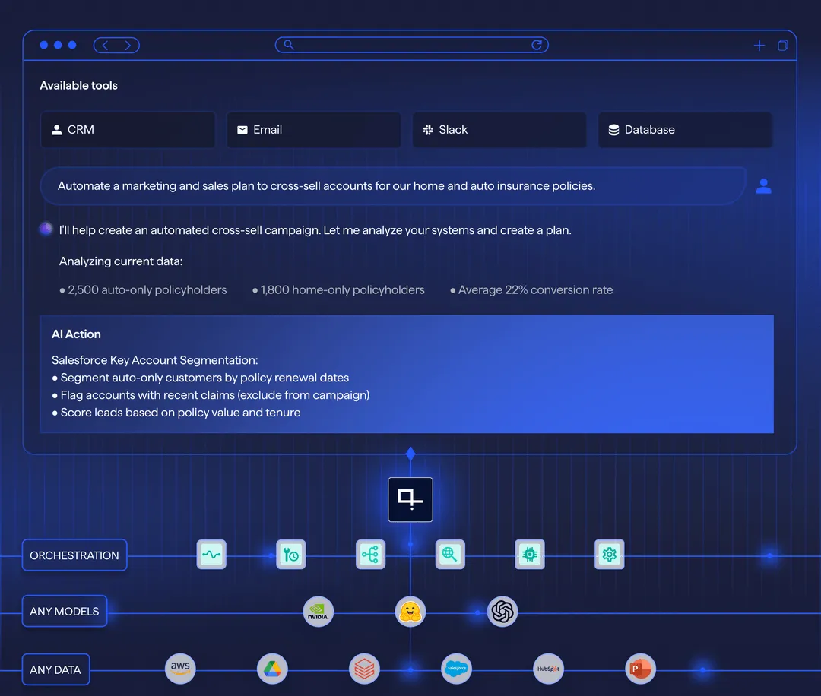
Task: Click the search magnifier icon in address bar
Action: coord(289,45)
